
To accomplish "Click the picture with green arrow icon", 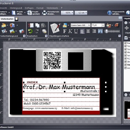I will (12, 31).
